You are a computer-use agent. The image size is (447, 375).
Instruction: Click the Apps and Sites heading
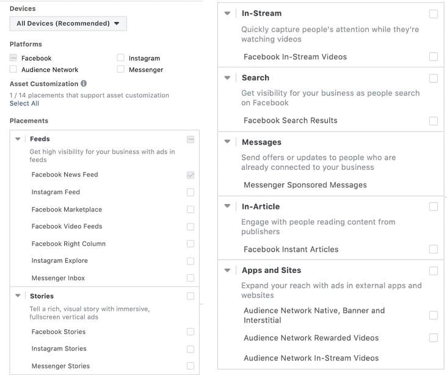271,270
